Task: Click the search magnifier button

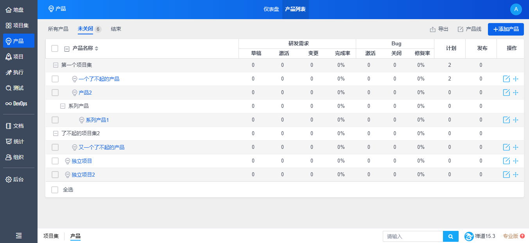Action: [450, 236]
